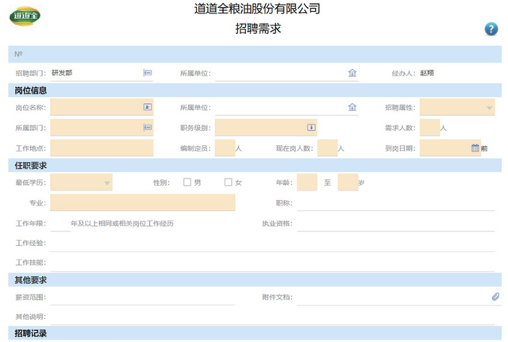Image resolution: width=508 pixels, height=342 pixels.
Task: Expand the 招聘属性 dropdown
Action: click(x=489, y=108)
